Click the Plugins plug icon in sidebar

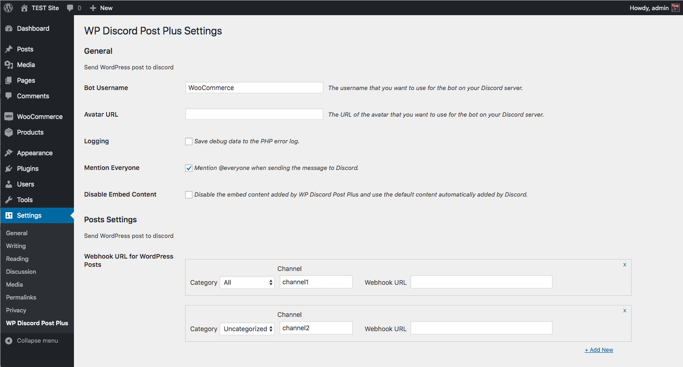tap(9, 169)
